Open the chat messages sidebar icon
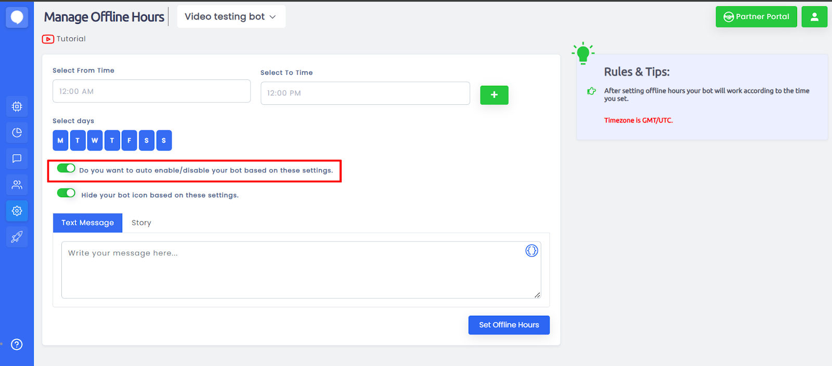Viewport: 832px width, 366px height. [x=17, y=158]
